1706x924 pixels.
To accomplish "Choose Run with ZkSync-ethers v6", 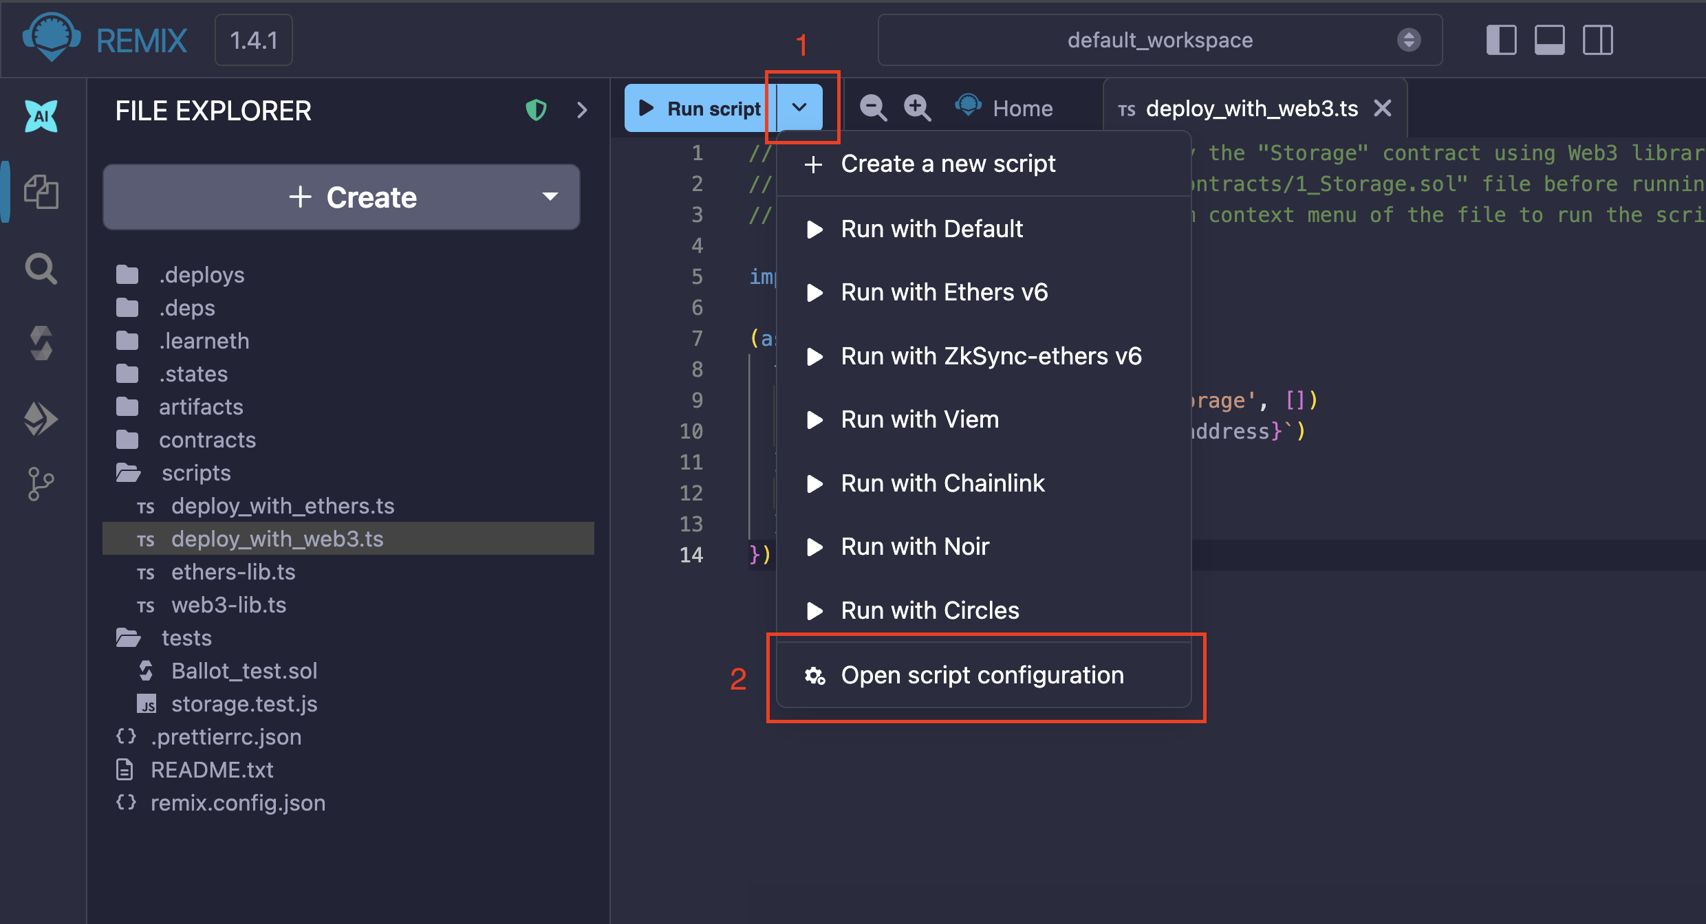I will point(984,356).
